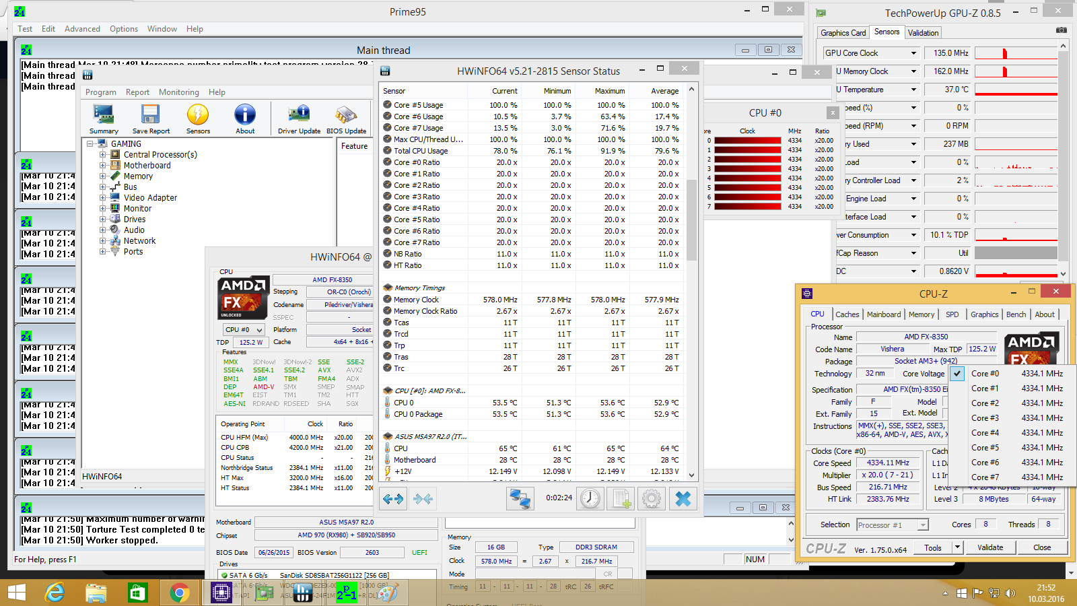Open the Temperature sensor dropdown in GPU-Z

(913, 90)
